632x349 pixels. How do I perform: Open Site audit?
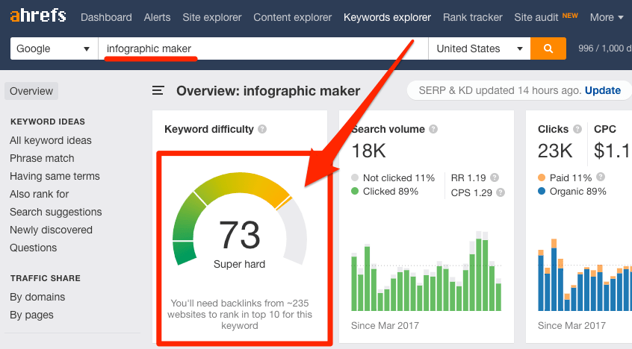pyautogui.click(x=536, y=17)
